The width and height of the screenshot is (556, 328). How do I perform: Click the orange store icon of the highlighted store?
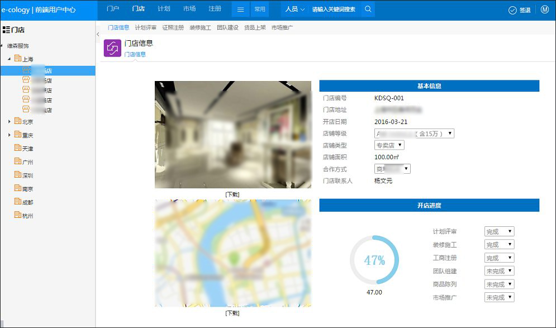click(x=24, y=70)
